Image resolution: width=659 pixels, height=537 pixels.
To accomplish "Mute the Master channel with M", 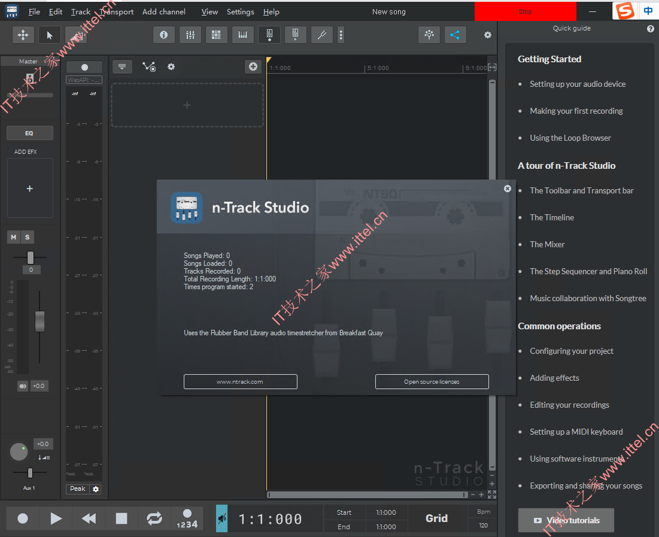I will [x=13, y=237].
